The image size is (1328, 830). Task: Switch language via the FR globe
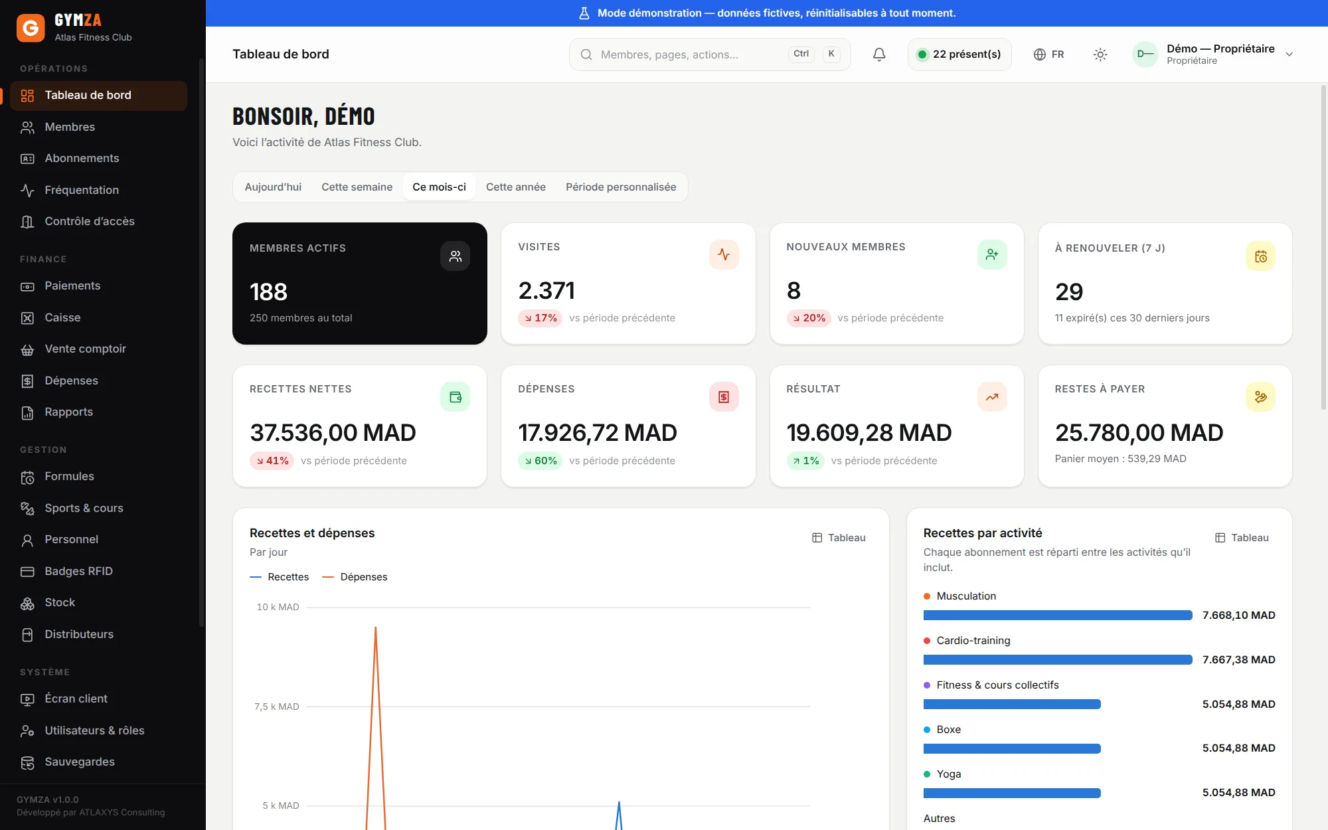pos(1049,54)
